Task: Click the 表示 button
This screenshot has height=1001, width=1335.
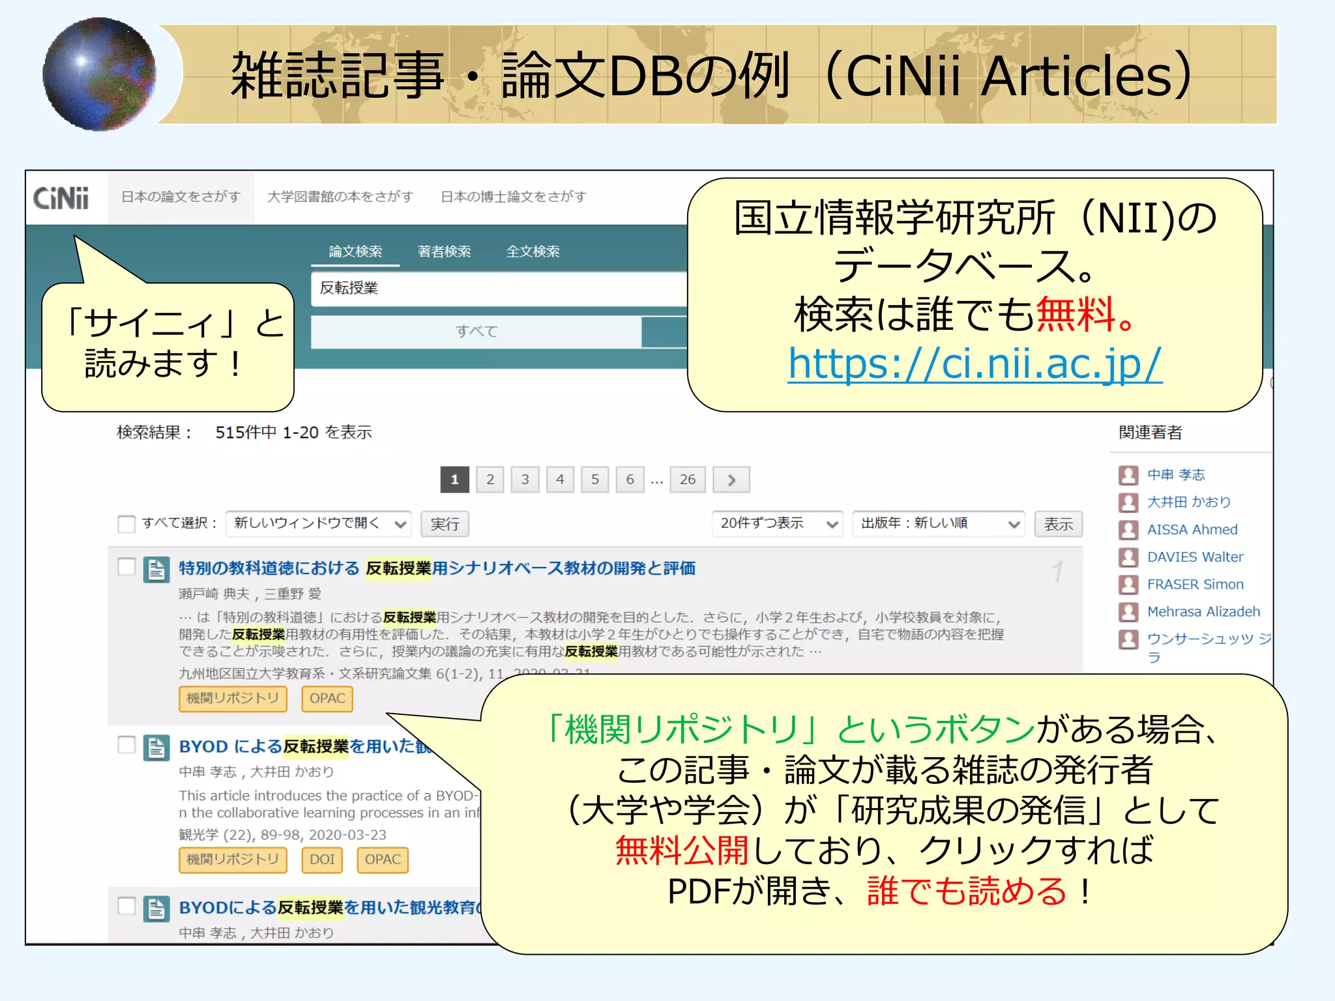Action: [1059, 524]
